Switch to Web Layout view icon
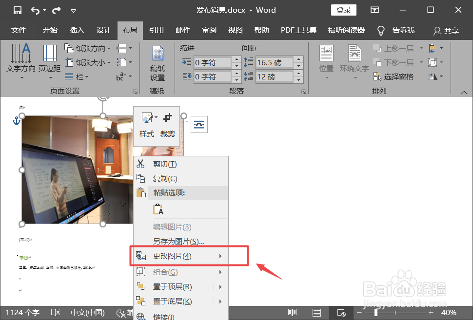The height and width of the screenshot is (320, 473). (x=341, y=313)
